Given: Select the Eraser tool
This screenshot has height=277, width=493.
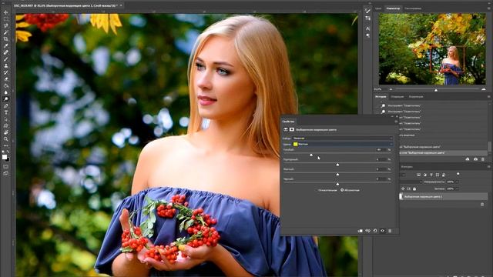Looking at the screenshot, I should [5, 78].
